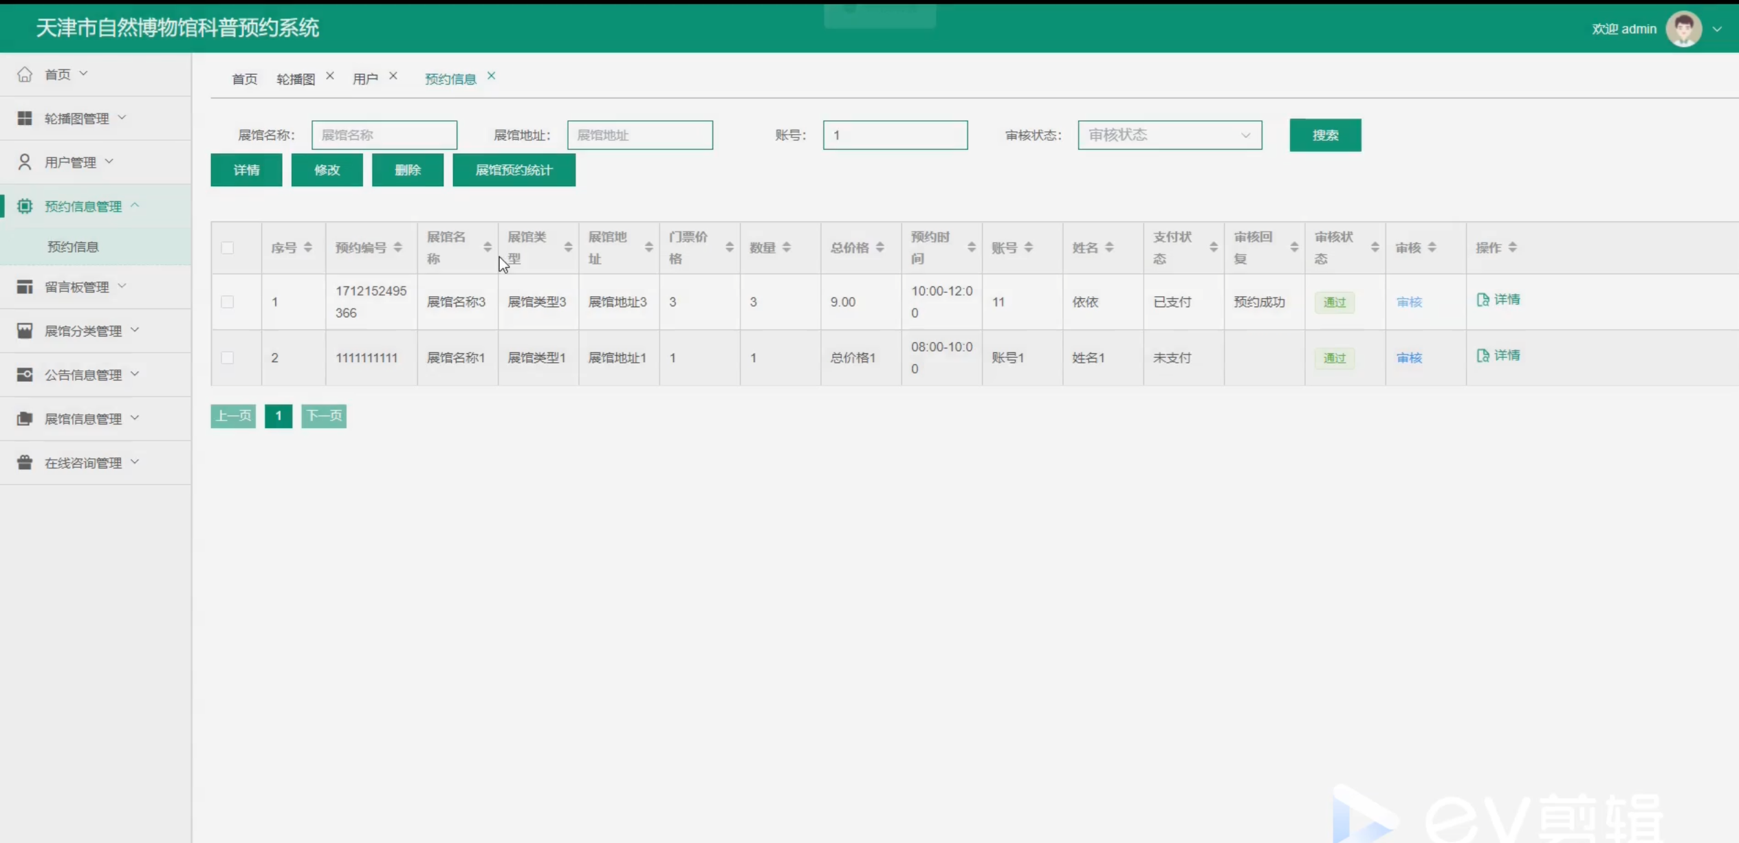Open the detail icon in row one
This screenshot has height=843, width=1739.
point(1483,300)
